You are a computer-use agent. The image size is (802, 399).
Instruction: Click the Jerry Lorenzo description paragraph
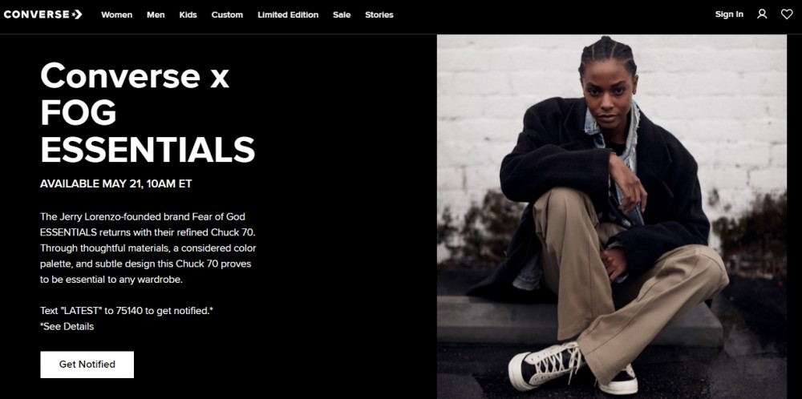point(148,248)
